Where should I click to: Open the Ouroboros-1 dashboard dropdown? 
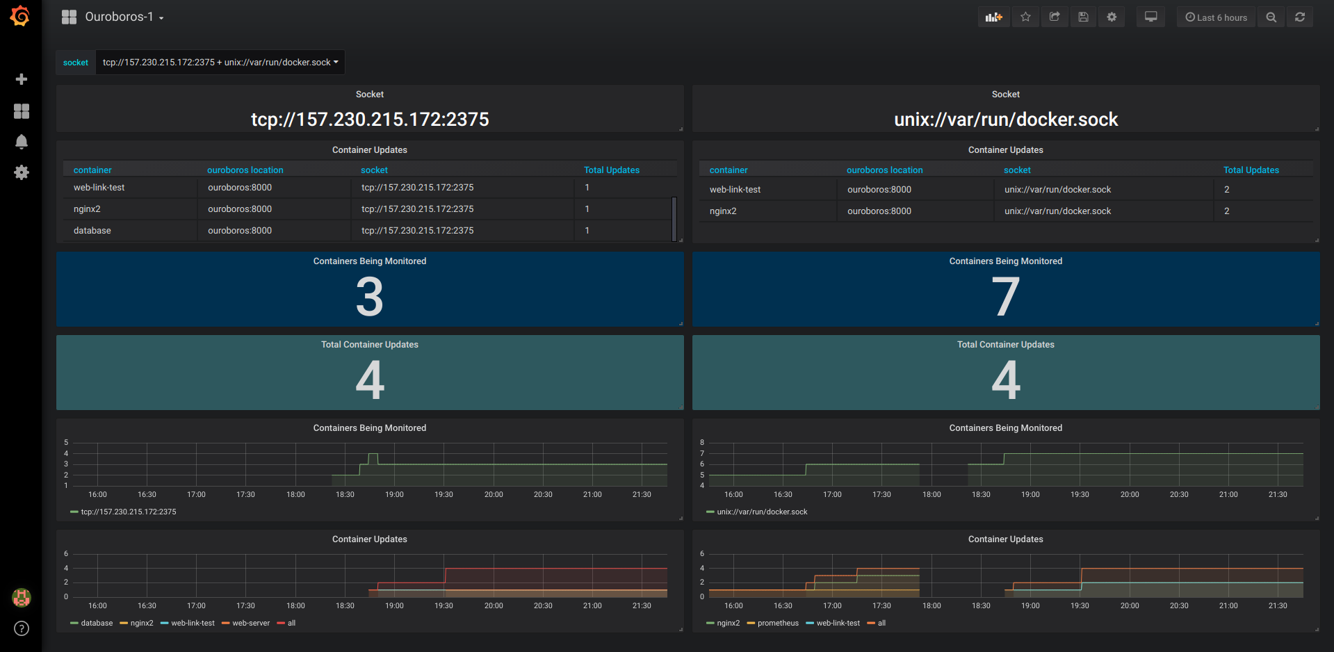pos(118,17)
